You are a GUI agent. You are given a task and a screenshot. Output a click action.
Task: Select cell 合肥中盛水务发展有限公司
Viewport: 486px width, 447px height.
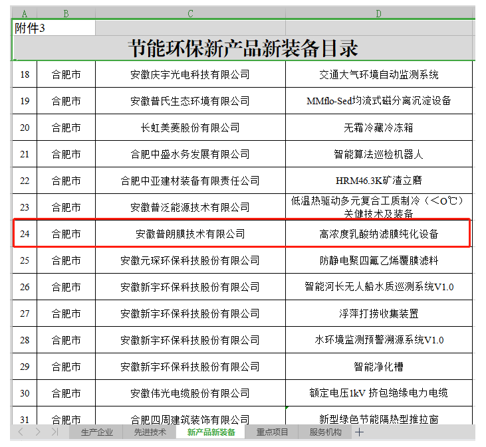[190, 154]
